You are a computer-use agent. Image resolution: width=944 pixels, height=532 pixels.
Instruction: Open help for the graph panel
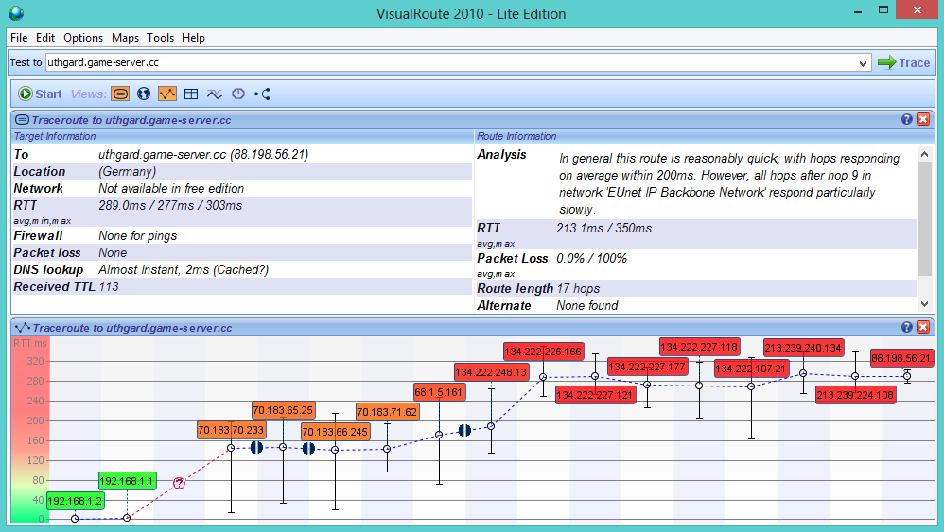point(907,327)
